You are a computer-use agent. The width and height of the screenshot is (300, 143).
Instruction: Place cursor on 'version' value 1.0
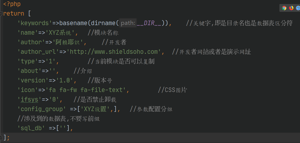pyautogui.click(x=65, y=80)
